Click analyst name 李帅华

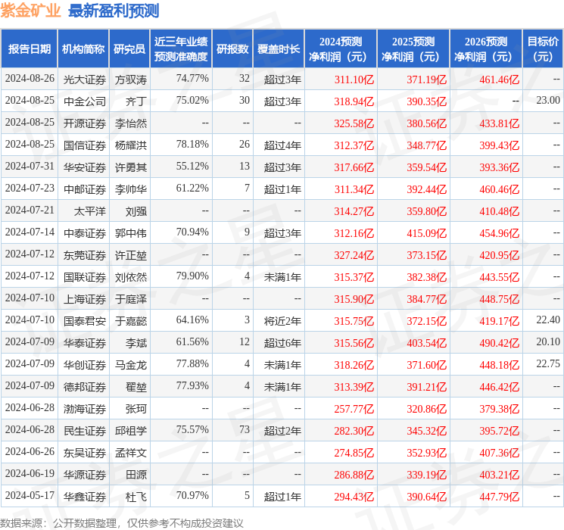point(131,189)
